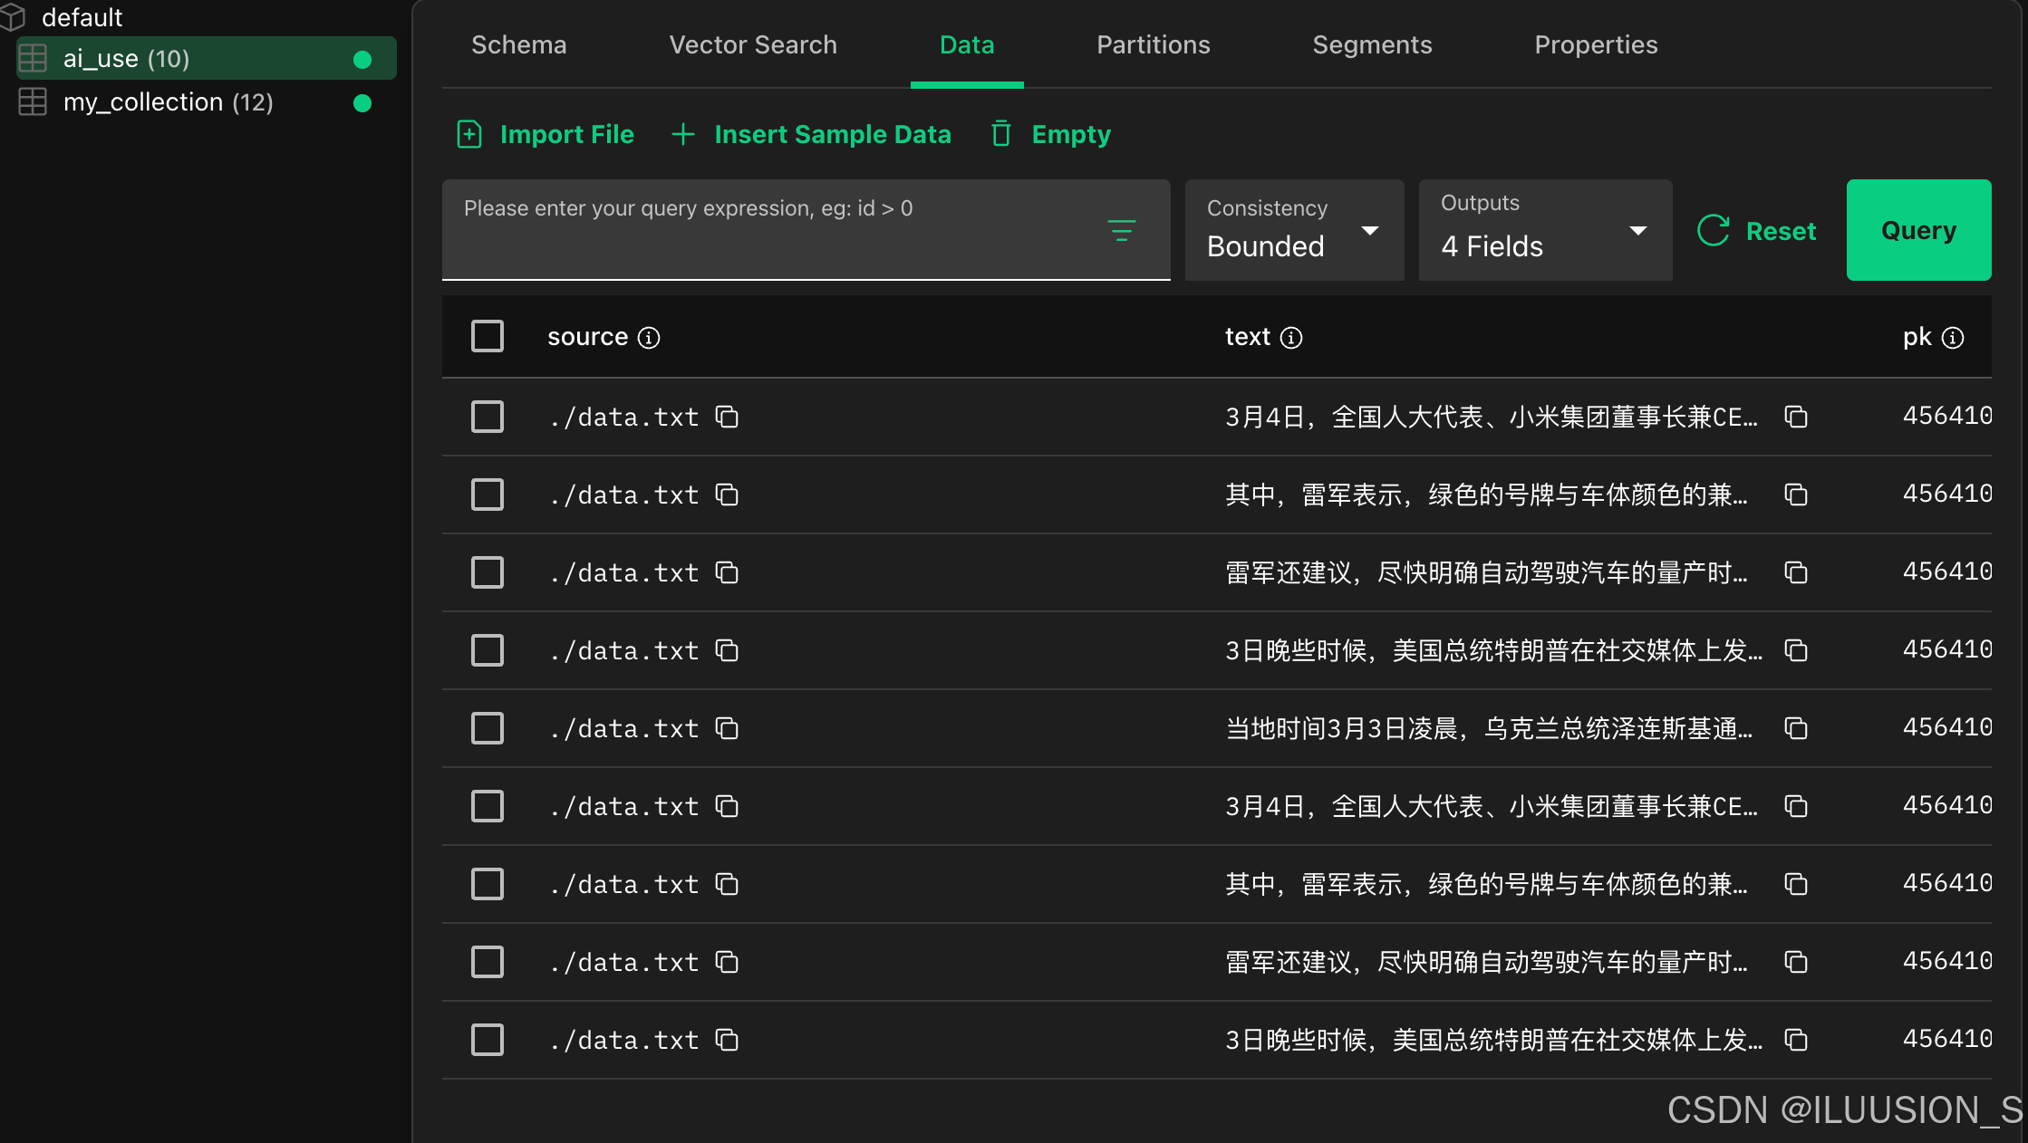Click info icon next to pk column

tap(1953, 338)
